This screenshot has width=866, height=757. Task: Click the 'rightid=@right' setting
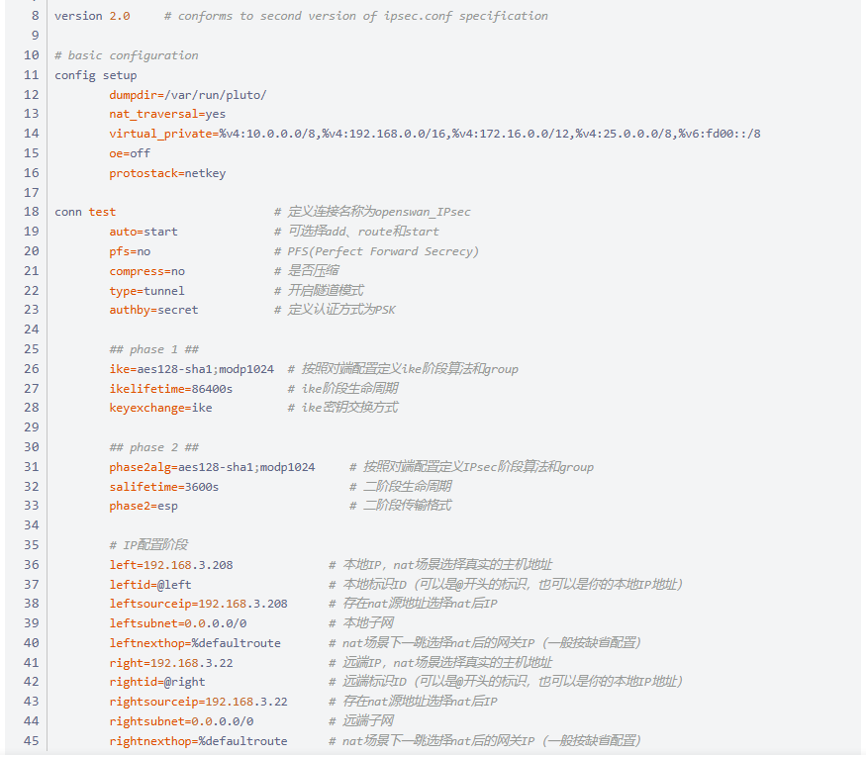click(156, 682)
